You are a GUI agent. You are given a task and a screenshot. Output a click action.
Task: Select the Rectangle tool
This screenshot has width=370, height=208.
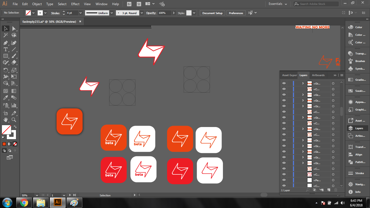[5, 56]
